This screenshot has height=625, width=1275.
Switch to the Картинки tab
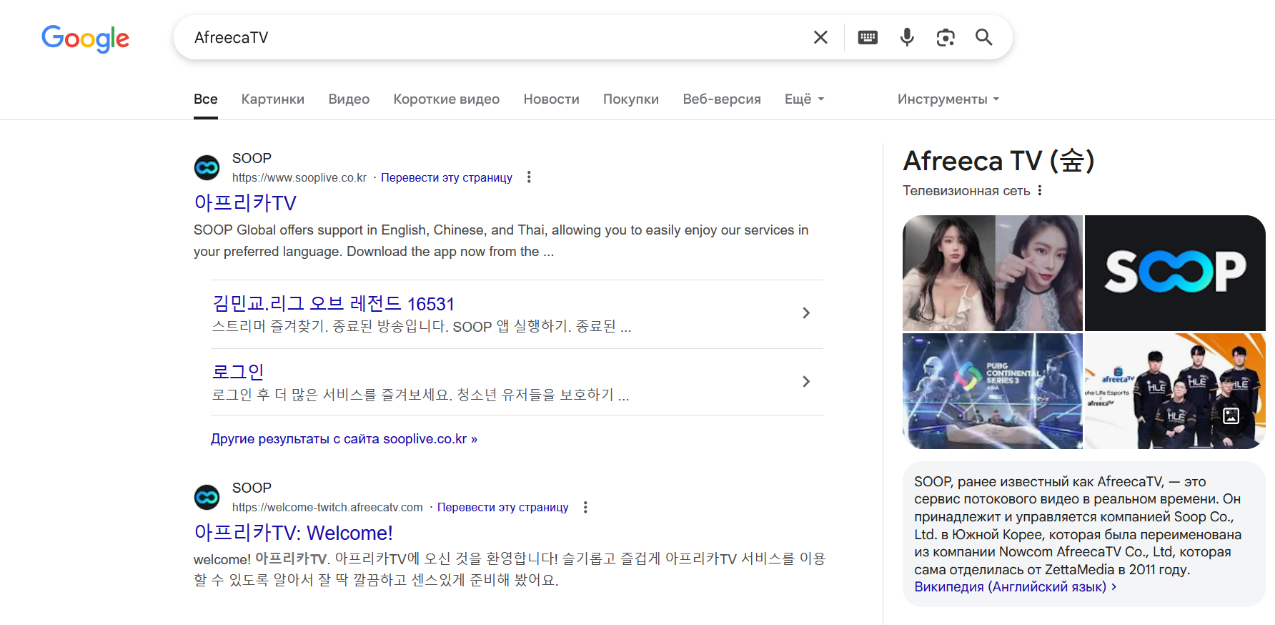click(273, 99)
